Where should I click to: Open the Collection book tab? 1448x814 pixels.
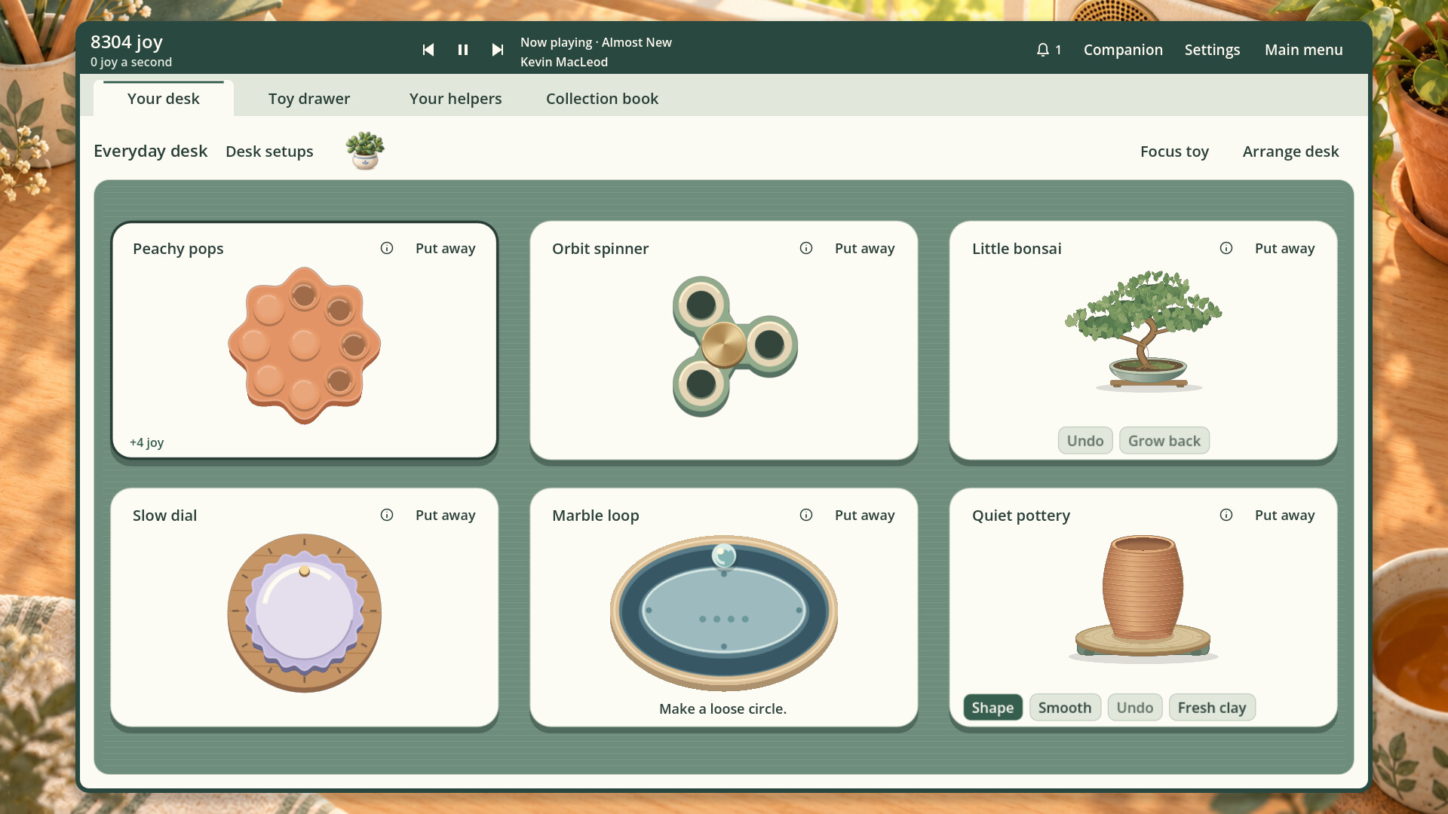[x=602, y=99]
